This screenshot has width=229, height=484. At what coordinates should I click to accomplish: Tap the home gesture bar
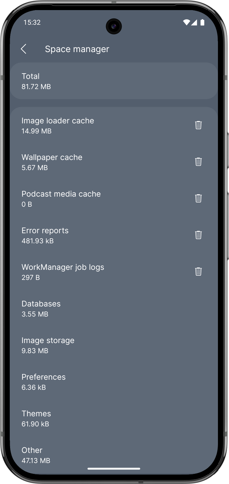tap(114, 469)
